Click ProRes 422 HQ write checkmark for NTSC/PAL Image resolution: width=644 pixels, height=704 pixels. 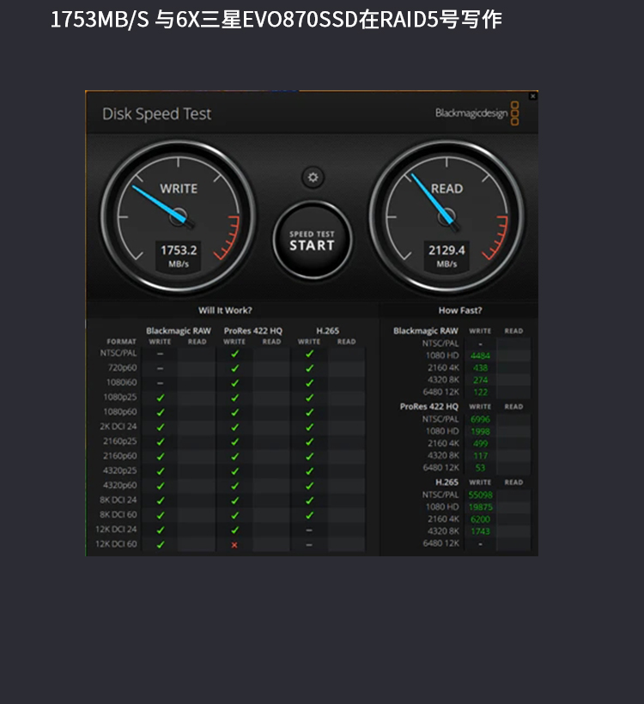234,354
